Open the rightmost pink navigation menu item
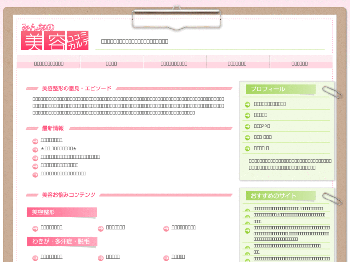 tap(300, 62)
